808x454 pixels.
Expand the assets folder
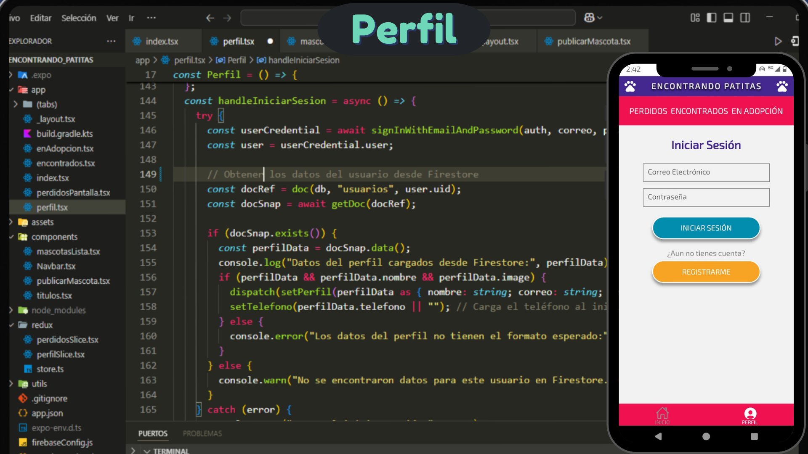coord(42,222)
